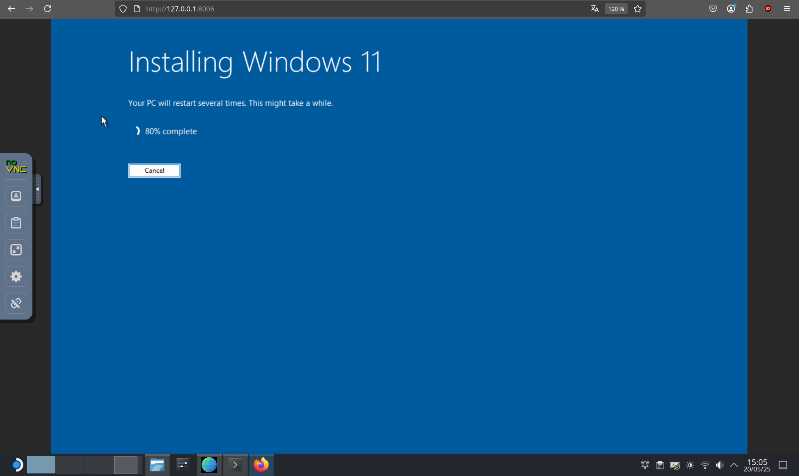Viewport: 799px width, 476px height.
Task: Reload the current page
Action: click(x=48, y=9)
